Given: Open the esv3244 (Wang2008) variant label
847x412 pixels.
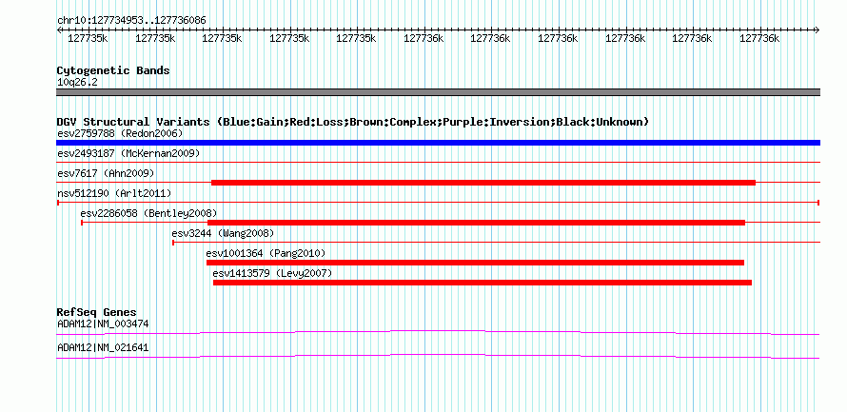Looking at the screenshot, I should [223, 233].
